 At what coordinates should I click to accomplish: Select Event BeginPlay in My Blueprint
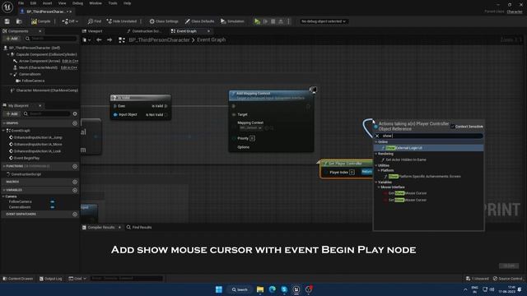pos(25,158)
